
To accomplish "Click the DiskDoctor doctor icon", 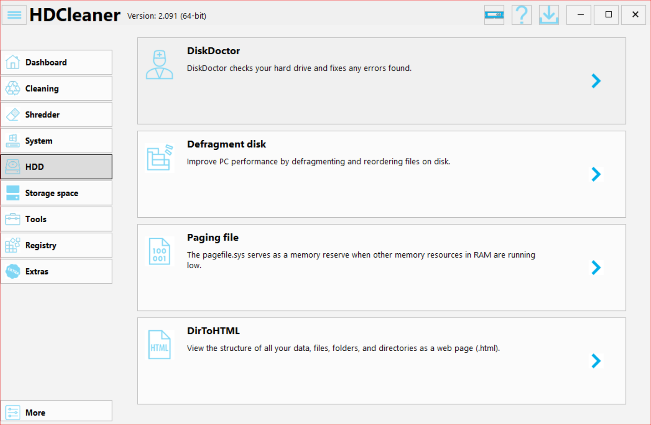I will [x=159, y=65].
